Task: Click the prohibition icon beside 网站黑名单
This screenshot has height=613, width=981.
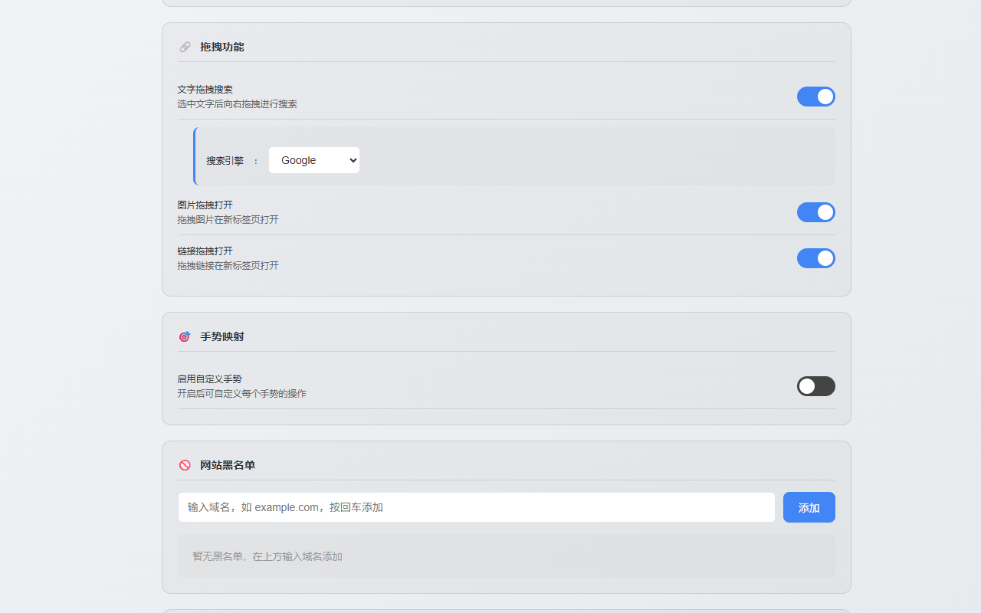Action: click(185, 465)
